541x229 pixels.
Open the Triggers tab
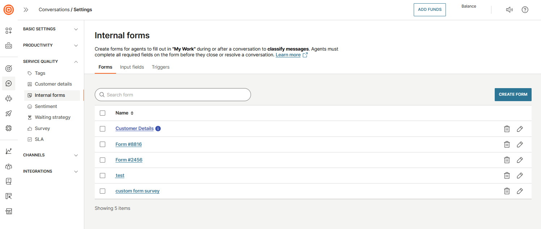click(161, 67)
